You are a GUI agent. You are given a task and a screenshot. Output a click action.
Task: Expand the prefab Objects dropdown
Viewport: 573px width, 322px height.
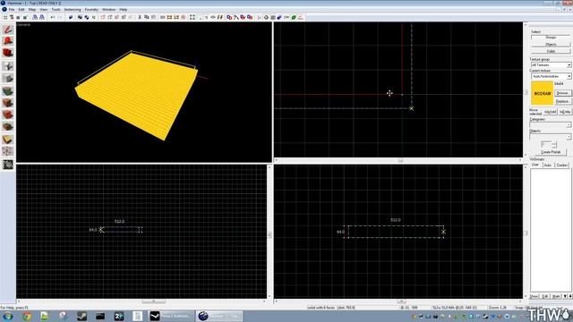pos(569,137)
